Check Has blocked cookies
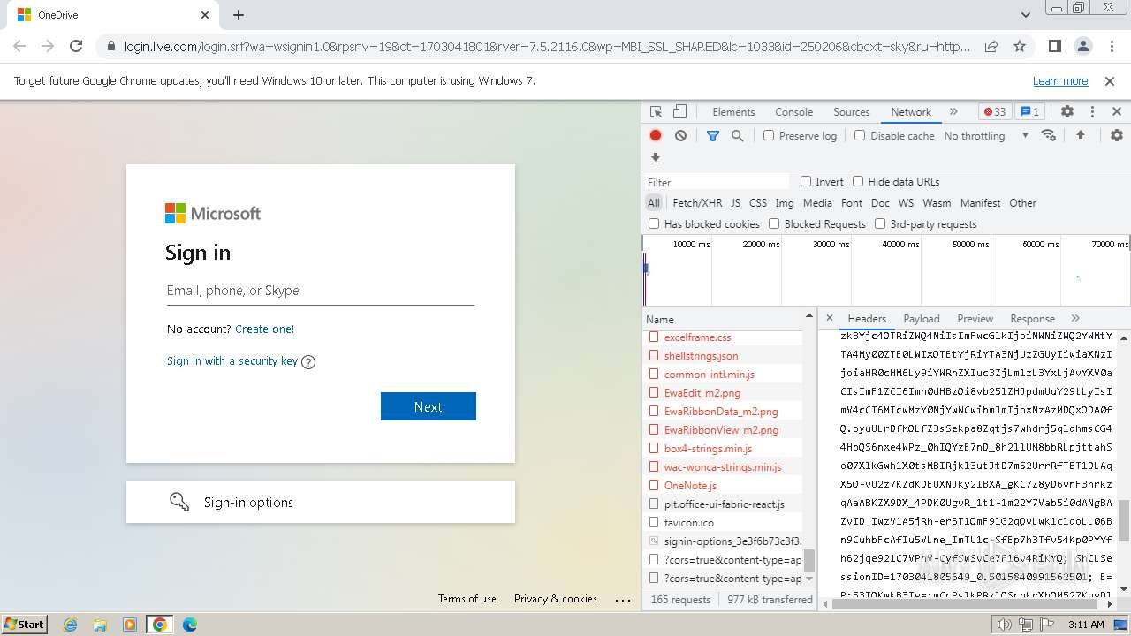This screenshot has width=1131, height=636. coord(654,223)
